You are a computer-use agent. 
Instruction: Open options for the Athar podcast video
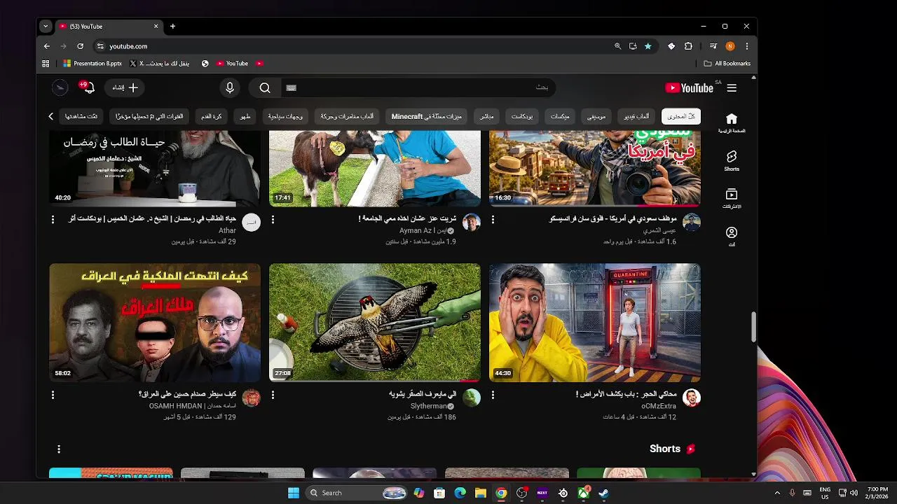(53, 219)
